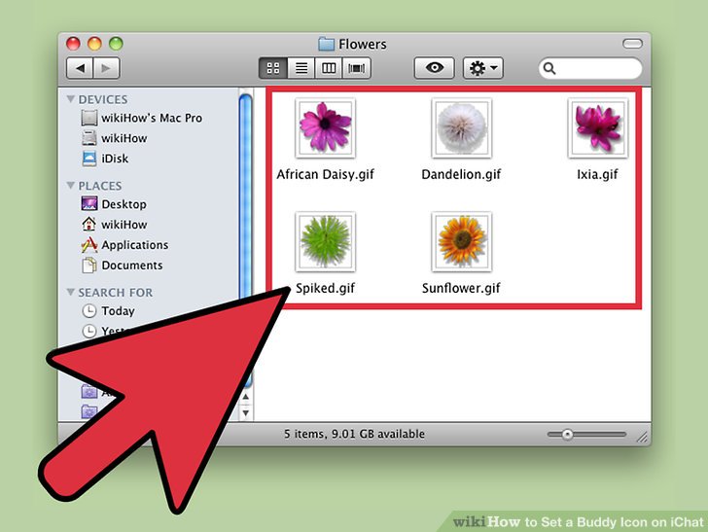Click the Finder search field
Image resolution: width=708 pixels, height=532 pixels.
coord(590,68)
